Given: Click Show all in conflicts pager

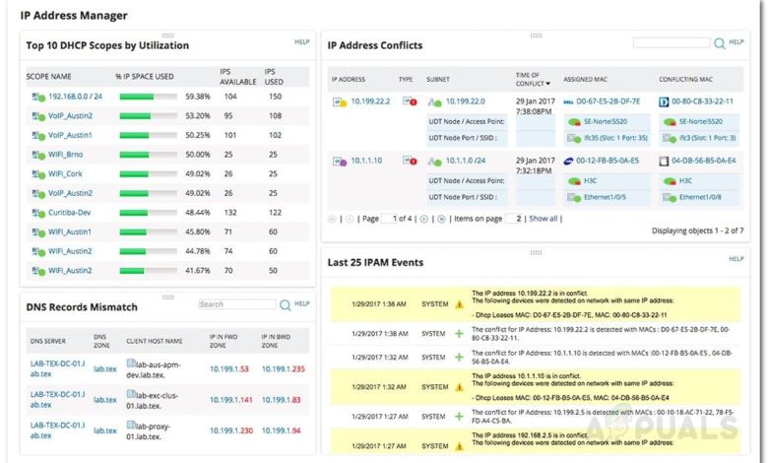Looking at the screenshot, I should [x=544, y=219].
